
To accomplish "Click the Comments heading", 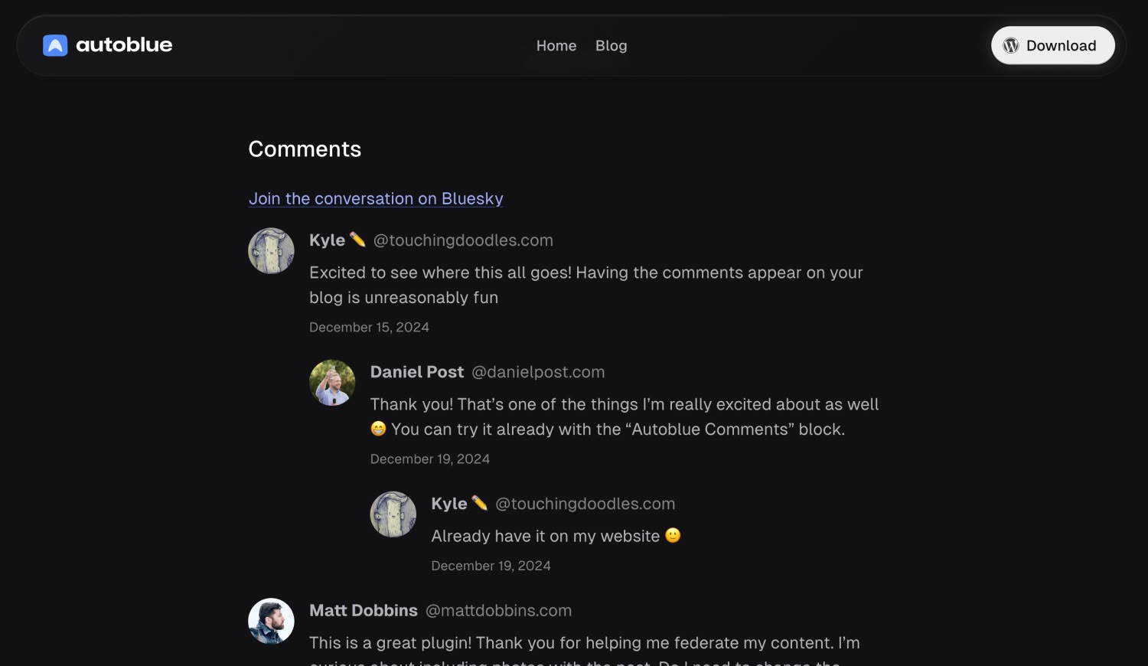I will pos(305,149).
